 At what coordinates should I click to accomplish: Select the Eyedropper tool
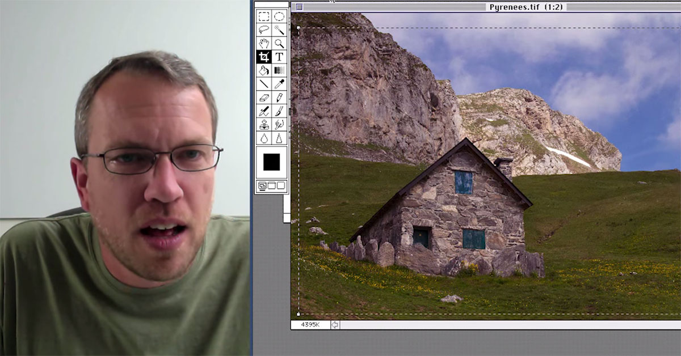click(x=279, y=84)
